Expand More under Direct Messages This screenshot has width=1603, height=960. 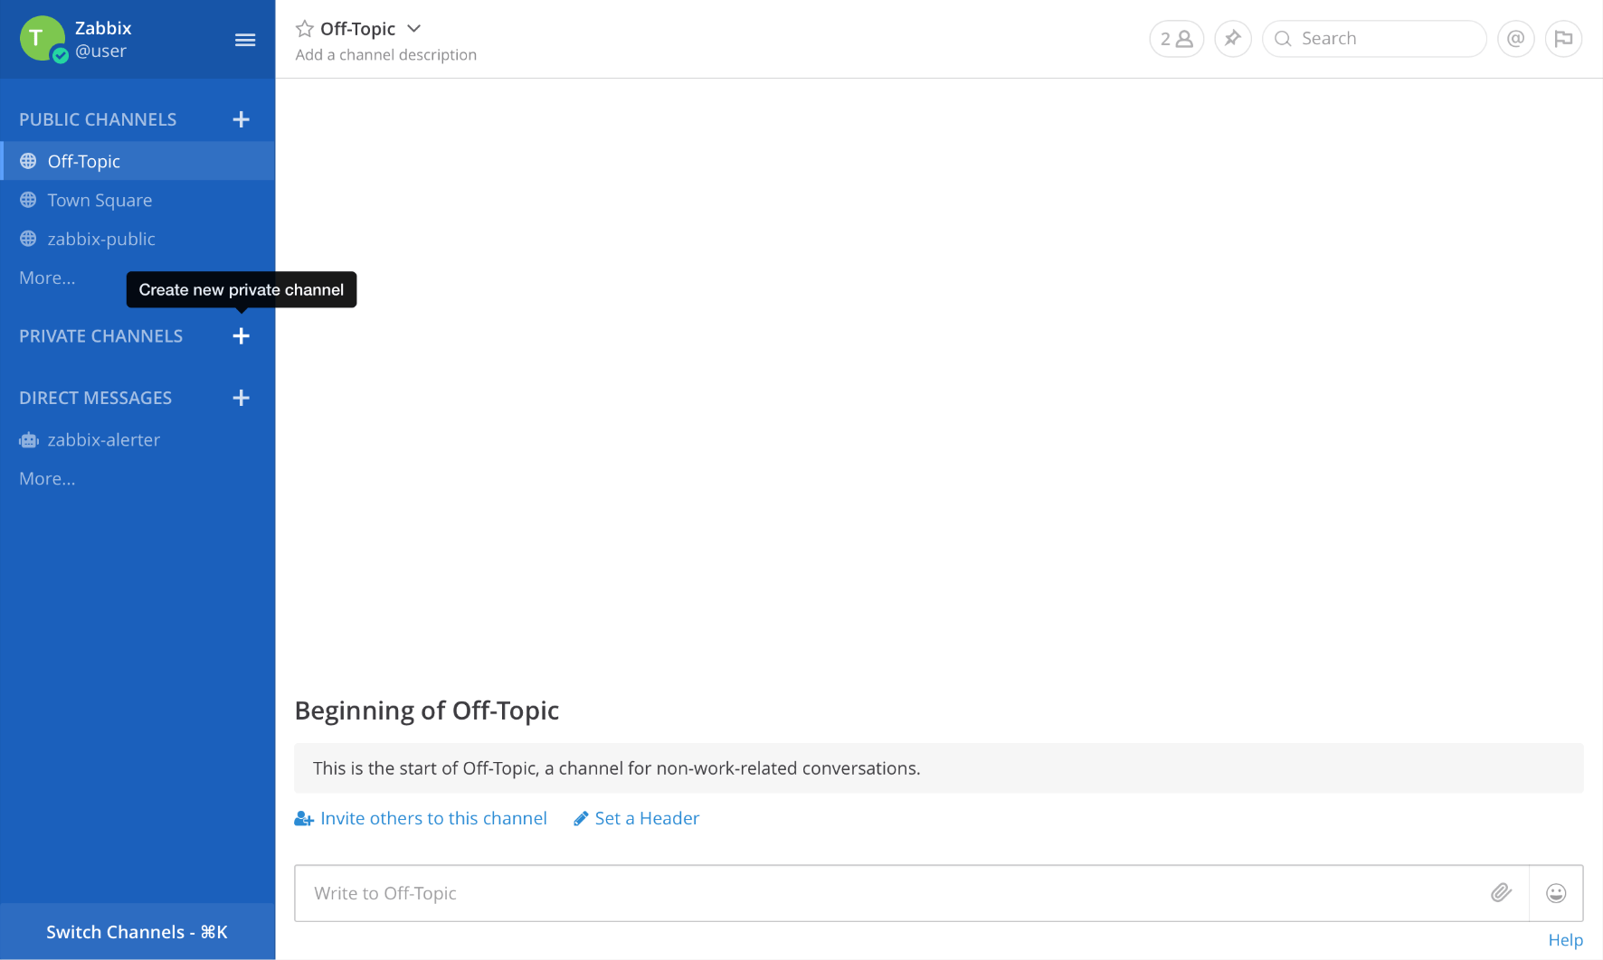(x=47, y=479)
